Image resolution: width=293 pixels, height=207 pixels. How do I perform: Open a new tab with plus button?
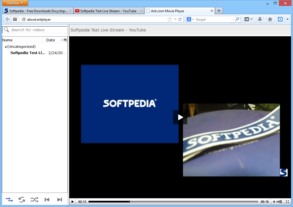coord(219,11)
